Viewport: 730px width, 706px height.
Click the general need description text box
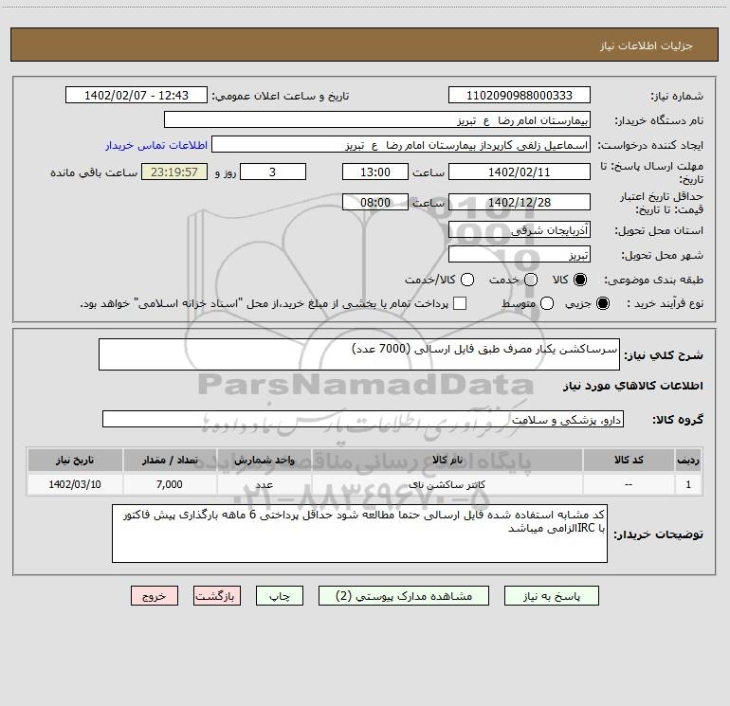(x=359, y=354)
